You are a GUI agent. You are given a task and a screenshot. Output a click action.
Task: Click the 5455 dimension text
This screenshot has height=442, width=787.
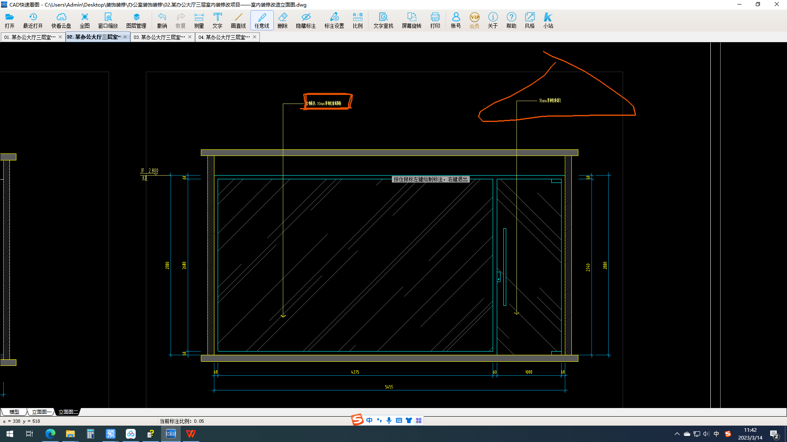[x=389, y=387]
